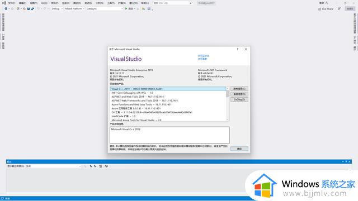This screenshot has width=358, height=201.
Task: Click the Live Share icon
Action: click(319, 9)
